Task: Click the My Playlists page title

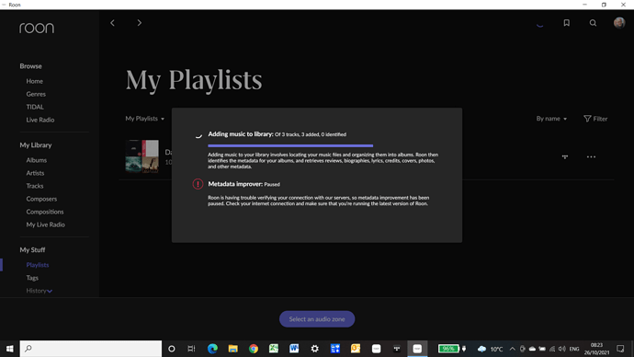Action: [194, 80]
